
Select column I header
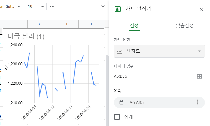[91, 24]
